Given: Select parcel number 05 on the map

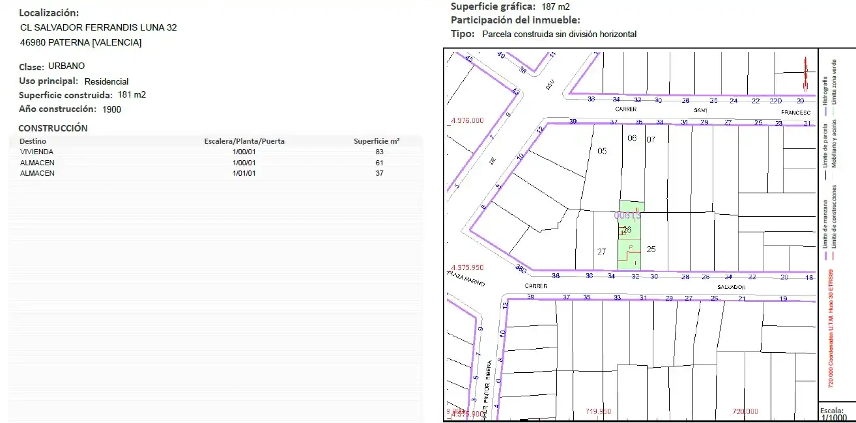Looking at the screenshot, I should point(602,151).
